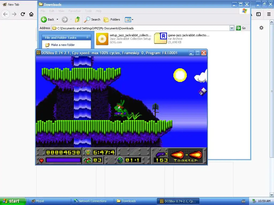Click the browser vertical scrollbar down arrow
The width and height of the screenshot is (274, 205).
click(x=272, y=195)
